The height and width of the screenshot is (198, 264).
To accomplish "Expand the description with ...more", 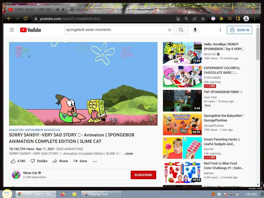I will [128, 154].
